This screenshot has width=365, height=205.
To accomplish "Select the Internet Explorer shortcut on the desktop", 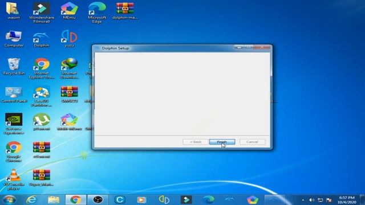I will pyautogui.click(x=42, y=68).
